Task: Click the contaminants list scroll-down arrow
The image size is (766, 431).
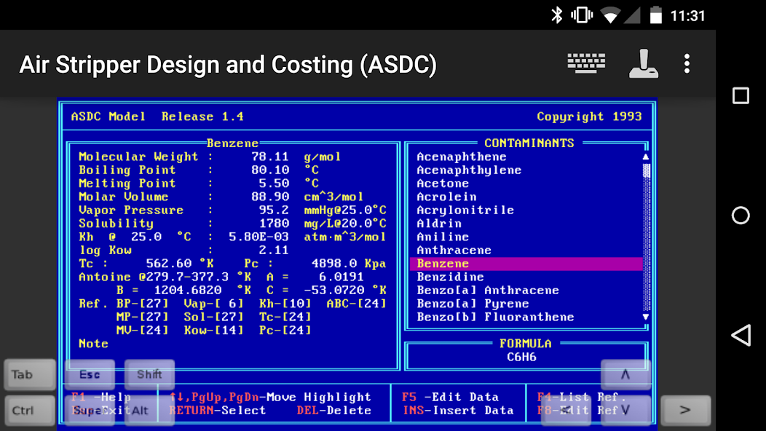Action: [646, 317]
